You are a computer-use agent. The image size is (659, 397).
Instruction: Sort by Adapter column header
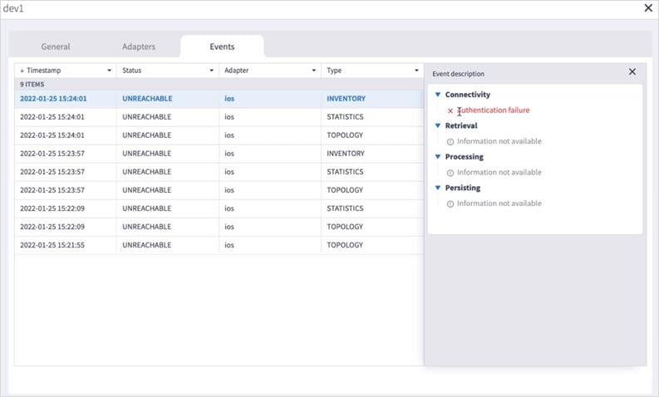coord(236,71)
